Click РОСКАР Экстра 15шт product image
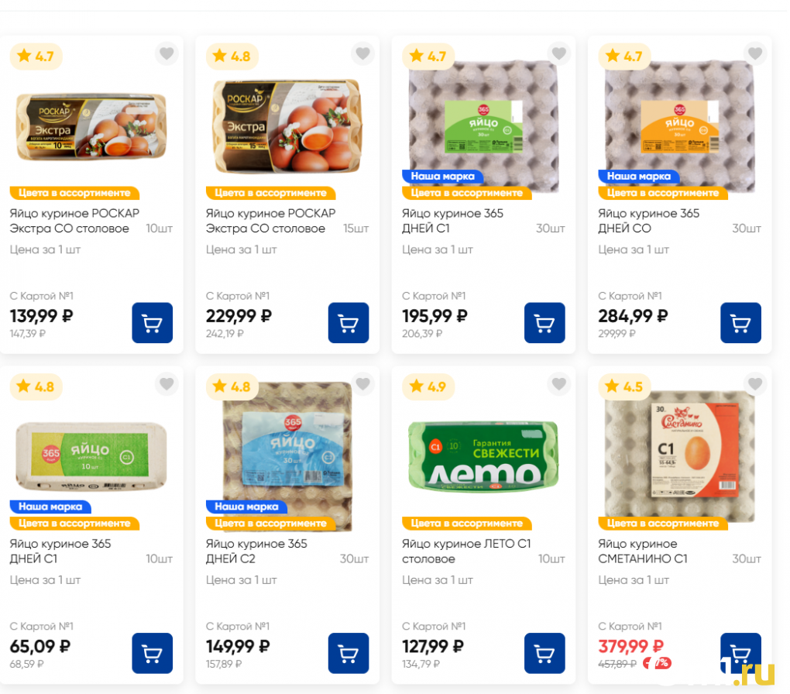790x694 pixels. coord(287,124)
